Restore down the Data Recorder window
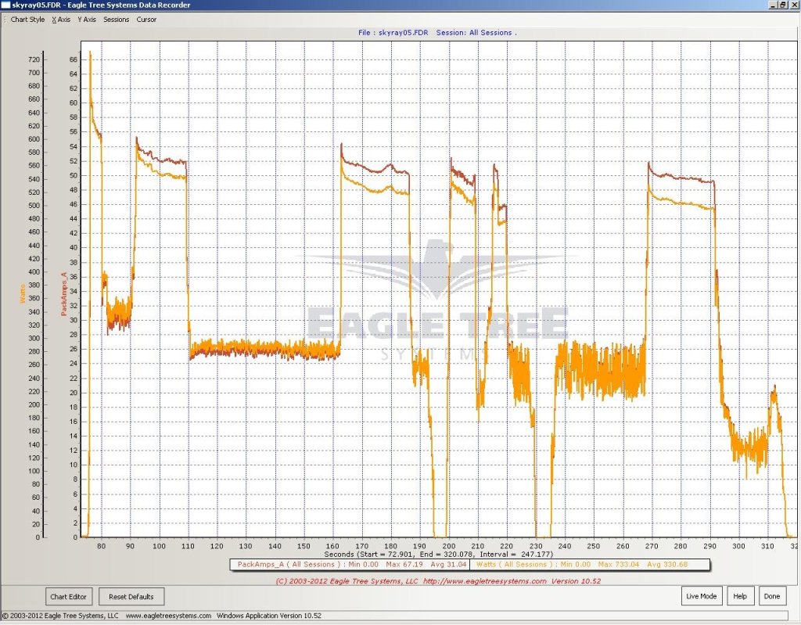This screenshot has width=801, height=625. (782, 5)
